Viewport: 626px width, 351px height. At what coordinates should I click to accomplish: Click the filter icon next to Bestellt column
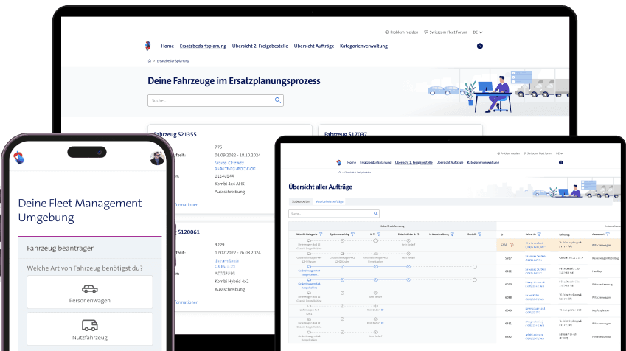479,234
